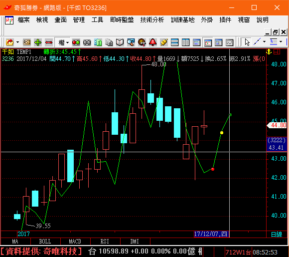Click the 日線 period label
This screenshot has height=257, width=289.
click(x=277, y=234)
